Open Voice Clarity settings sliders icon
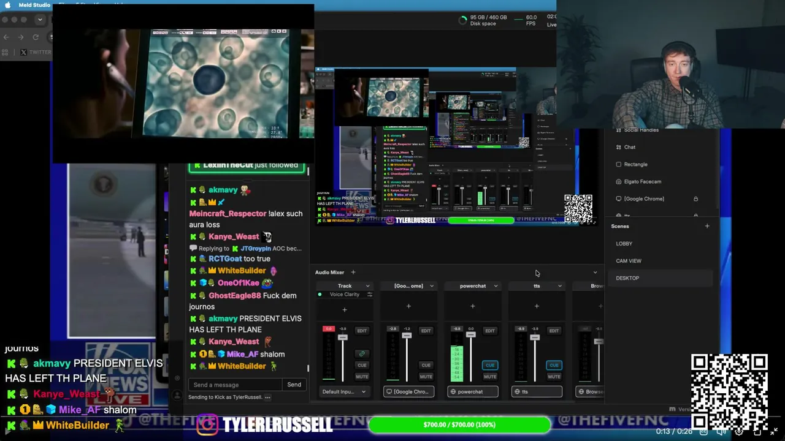The width and height of the screenshot is (785, 441). tap(369, 295)
